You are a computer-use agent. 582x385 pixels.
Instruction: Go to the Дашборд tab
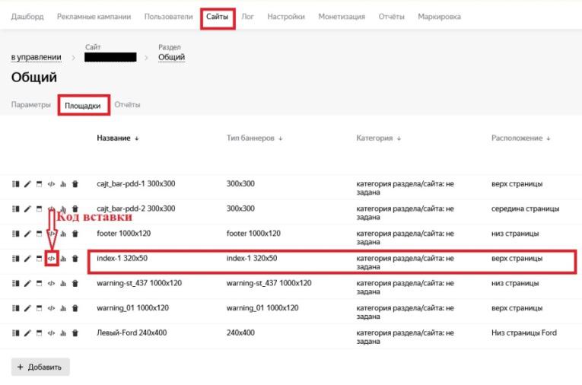click(27, 17)
